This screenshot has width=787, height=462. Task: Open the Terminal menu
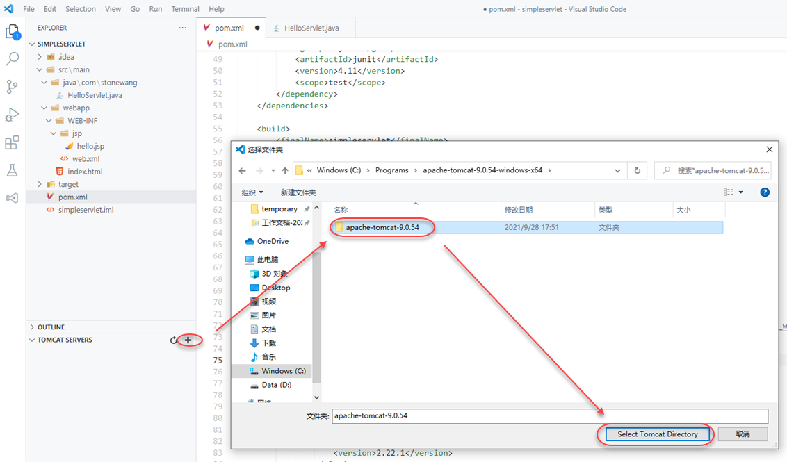(185, 9)
